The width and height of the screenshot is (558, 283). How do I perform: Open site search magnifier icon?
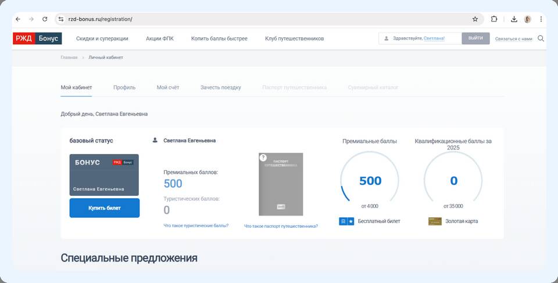(541, 39)
